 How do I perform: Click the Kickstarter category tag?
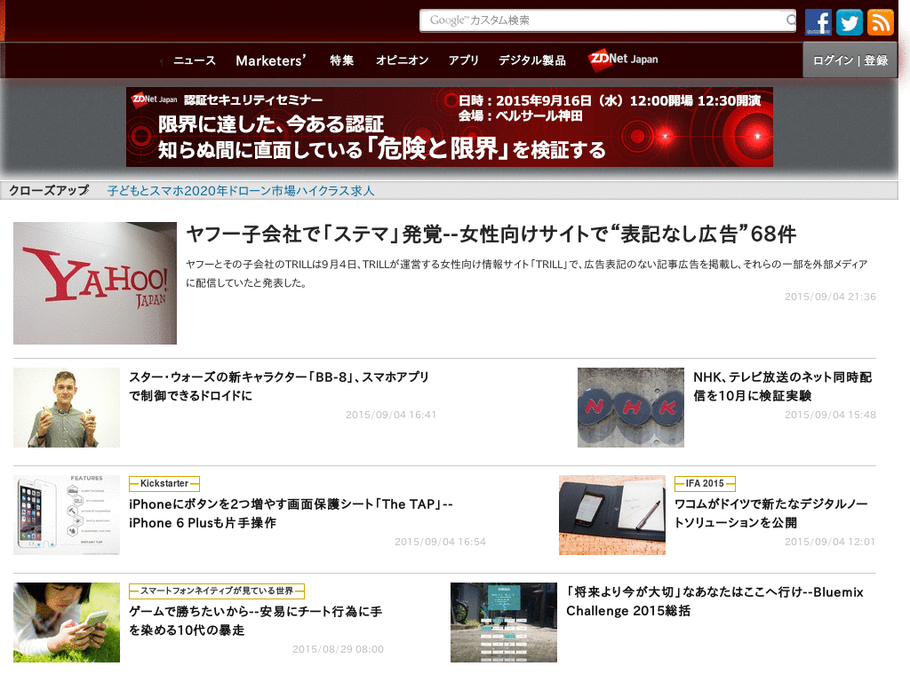[x=164, y=484]
